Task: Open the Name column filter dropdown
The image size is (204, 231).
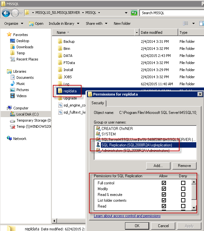Action: pos(137,32)
